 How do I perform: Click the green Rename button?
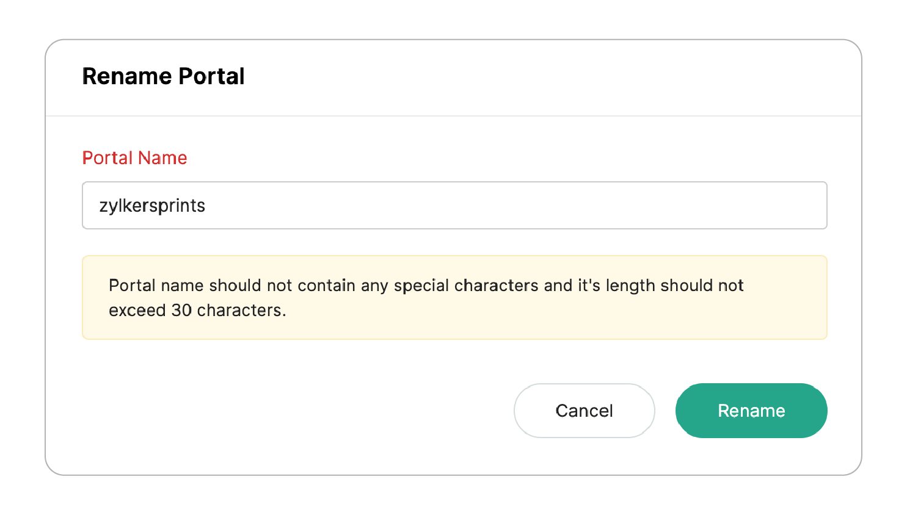point(751,411)
